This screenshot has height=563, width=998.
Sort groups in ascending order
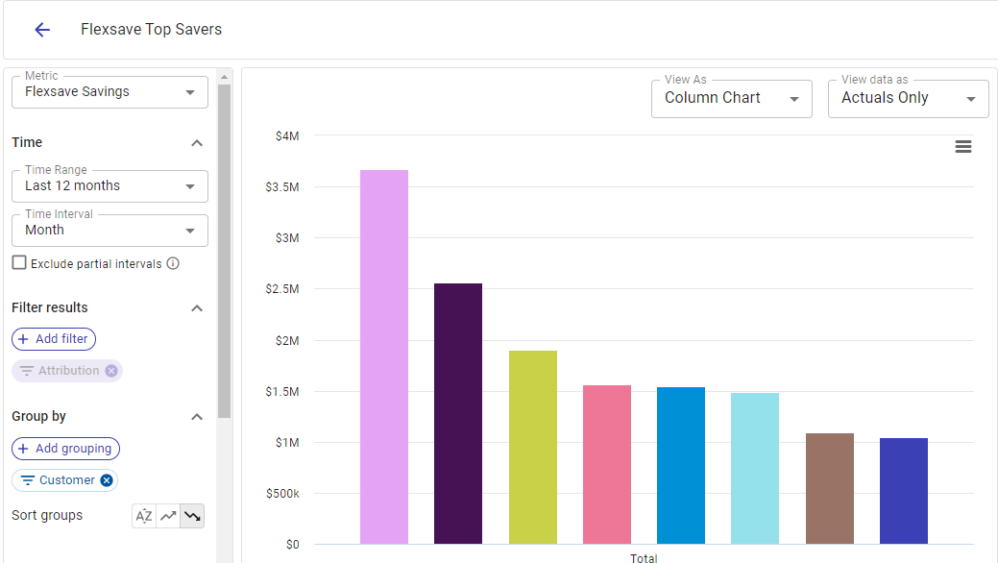pos(168,516)
